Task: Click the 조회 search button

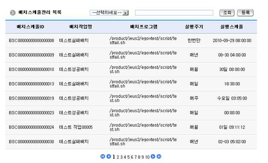Action: coord(227,13)
